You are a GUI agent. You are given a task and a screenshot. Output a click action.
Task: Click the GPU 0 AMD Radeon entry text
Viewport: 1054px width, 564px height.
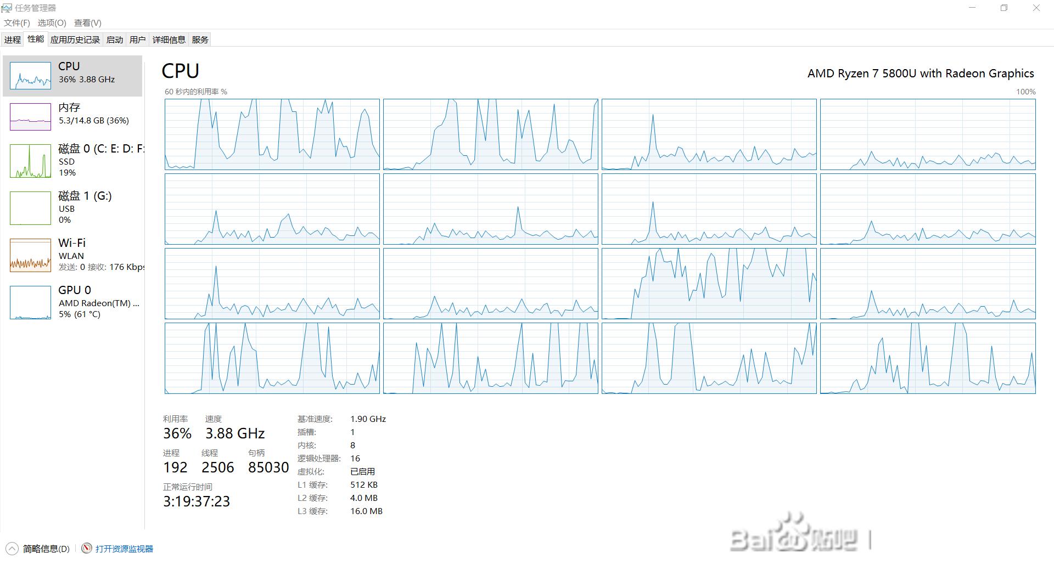click(x=99, y=302)
